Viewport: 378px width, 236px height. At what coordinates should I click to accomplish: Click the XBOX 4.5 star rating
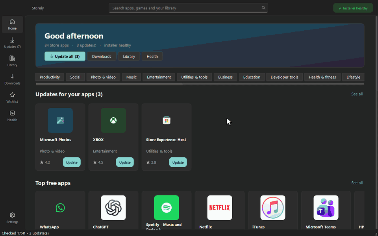[98, 162]
